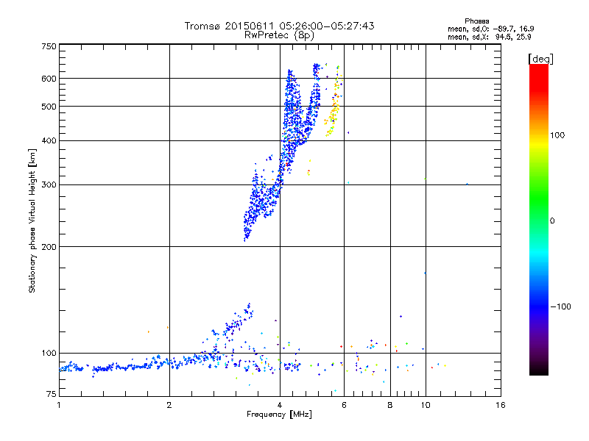Click the y-axis tick label '500'

pos(49,107)
